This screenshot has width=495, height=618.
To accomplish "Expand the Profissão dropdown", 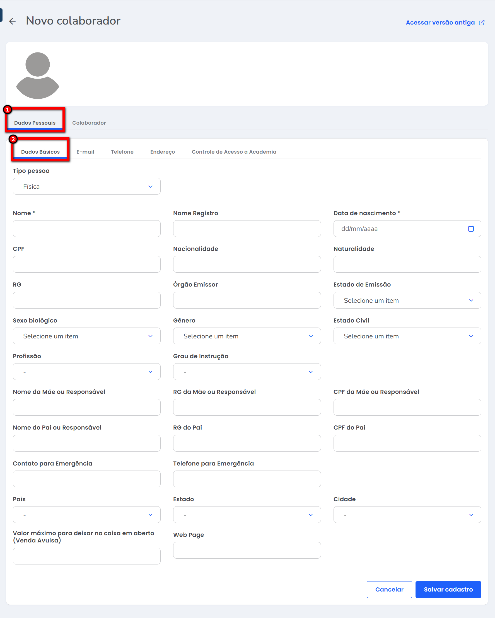I will pyautogui.click(x=86, y=372).
